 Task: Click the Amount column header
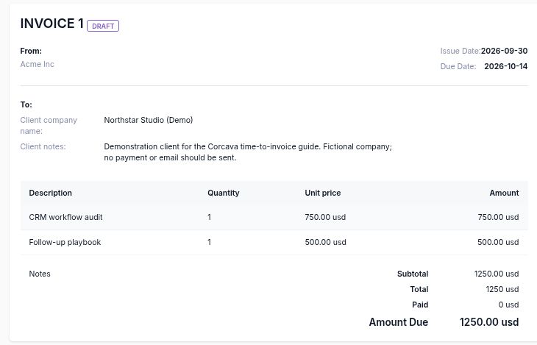click(504, 193)
